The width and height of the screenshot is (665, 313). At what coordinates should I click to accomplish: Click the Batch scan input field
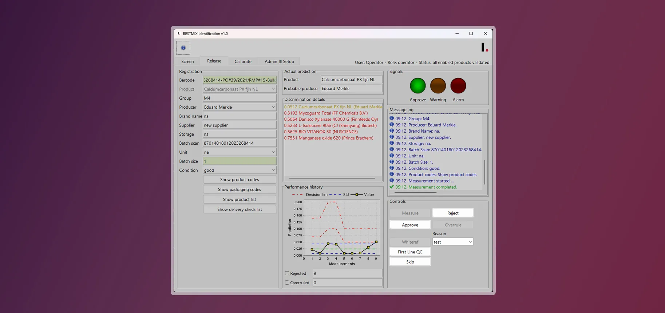tap(240, 143)
